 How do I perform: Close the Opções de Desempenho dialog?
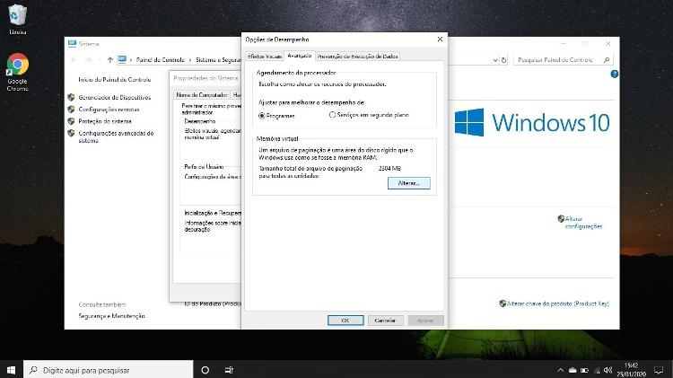440,40
